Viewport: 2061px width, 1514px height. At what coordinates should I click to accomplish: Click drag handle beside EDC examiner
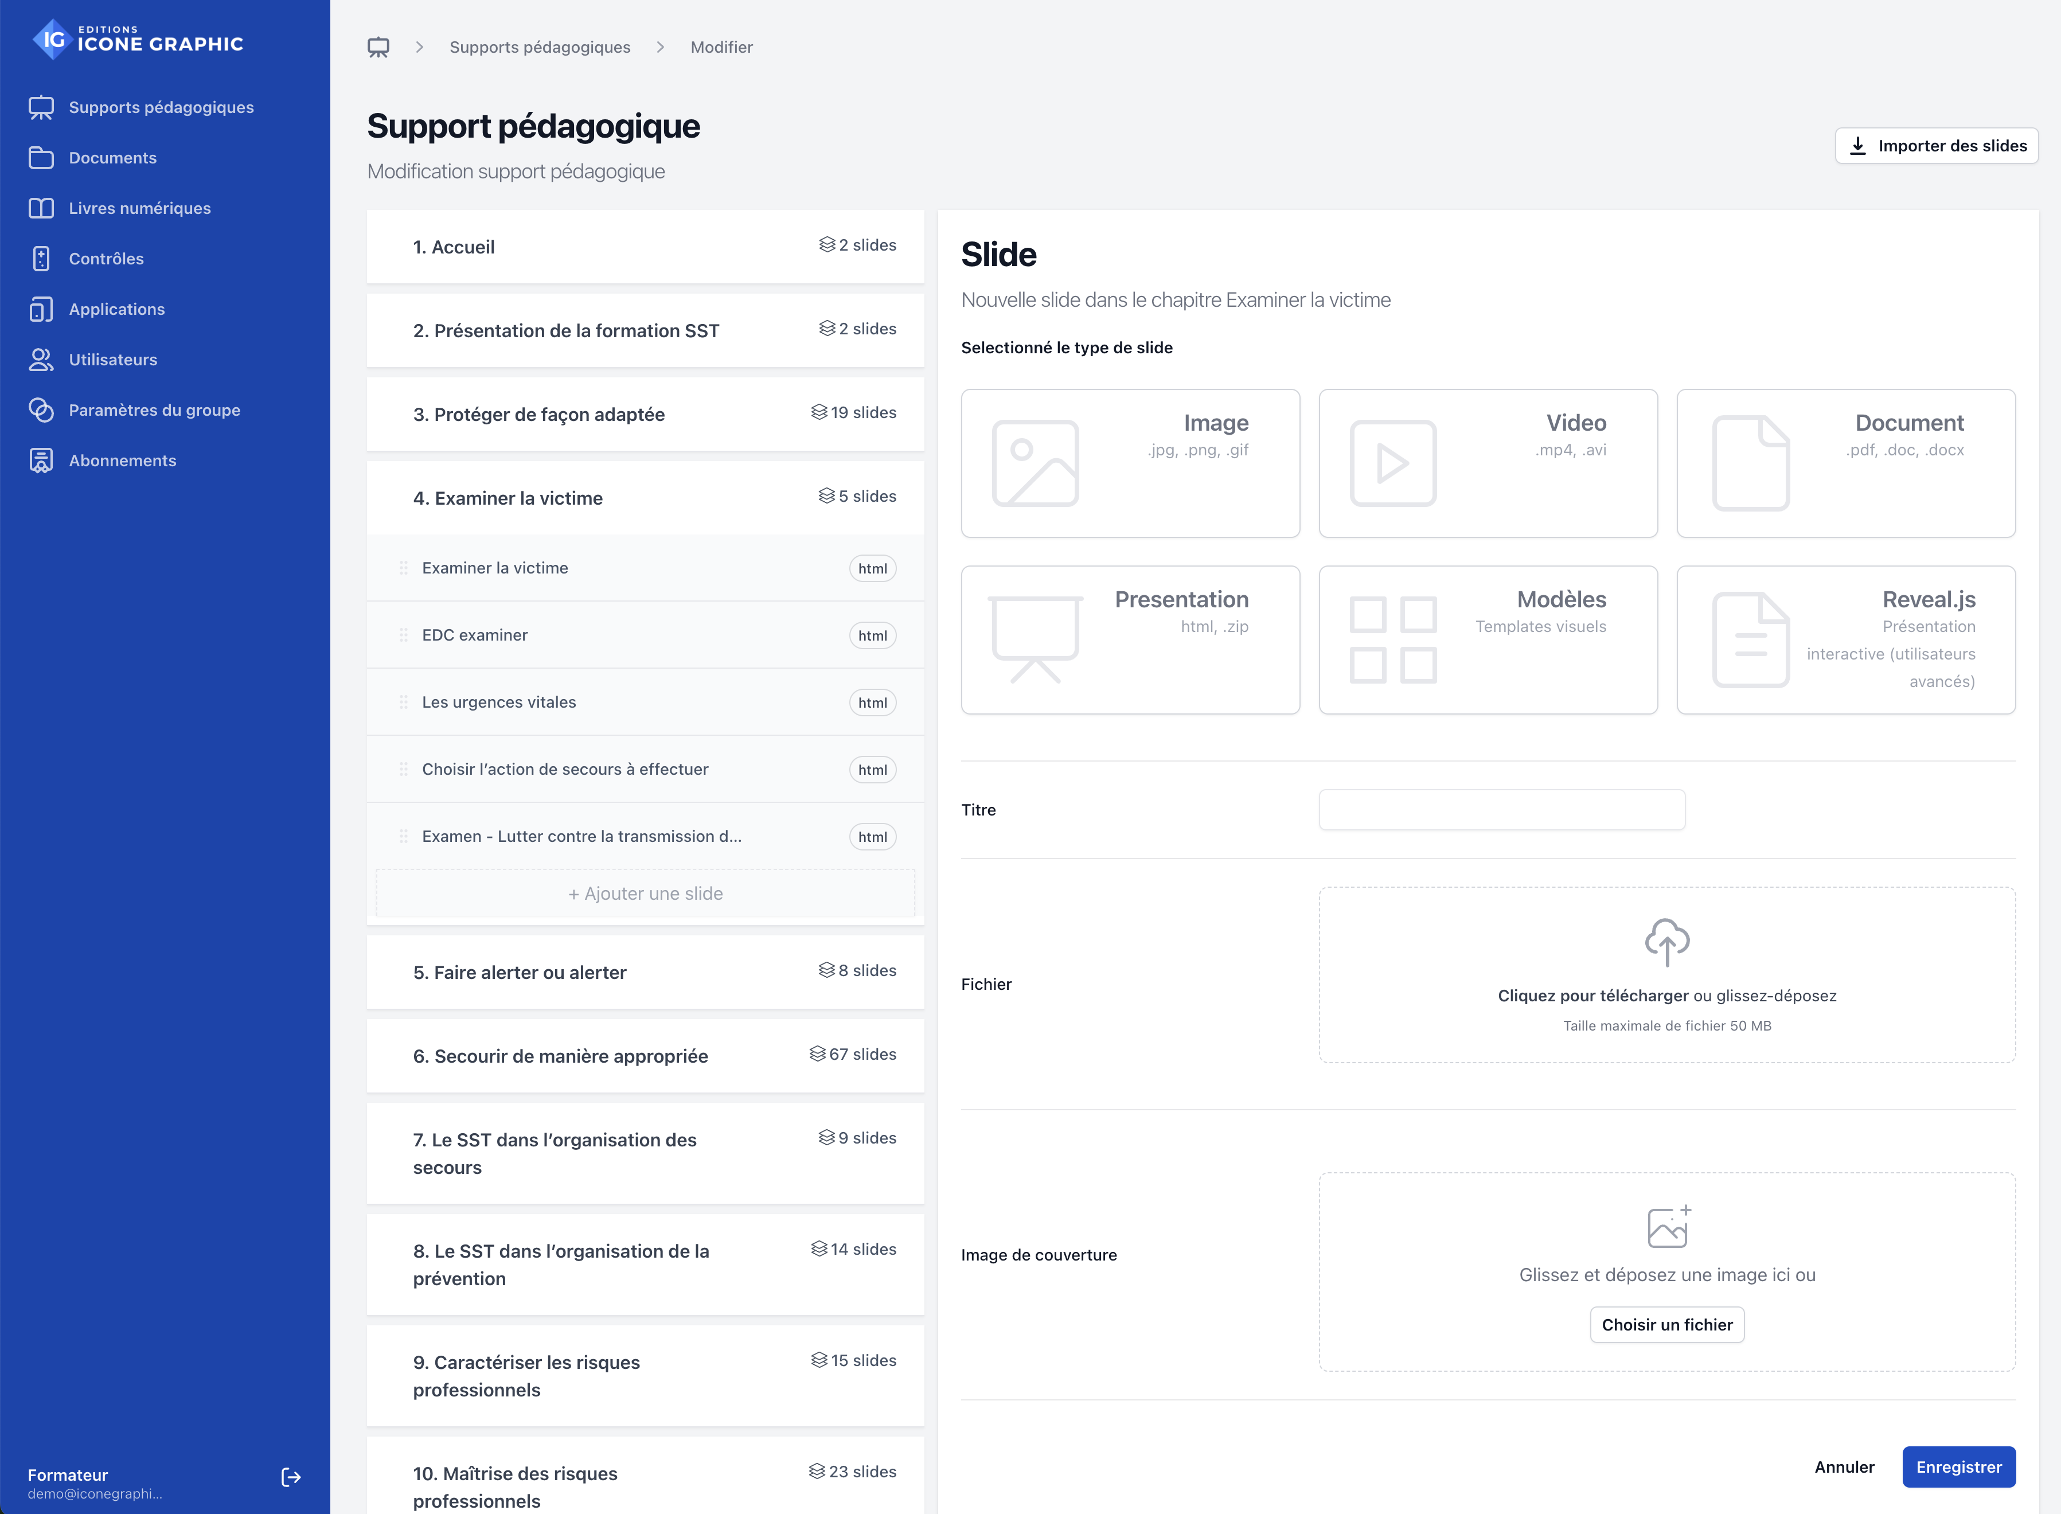point(403,635)
